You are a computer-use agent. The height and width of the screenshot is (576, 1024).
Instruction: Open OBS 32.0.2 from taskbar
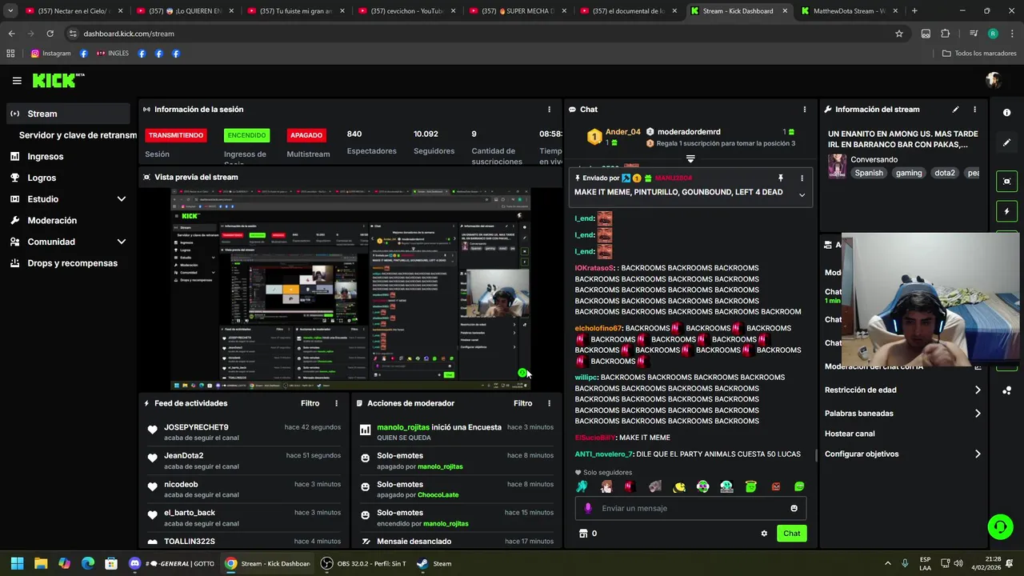[363, 563]
